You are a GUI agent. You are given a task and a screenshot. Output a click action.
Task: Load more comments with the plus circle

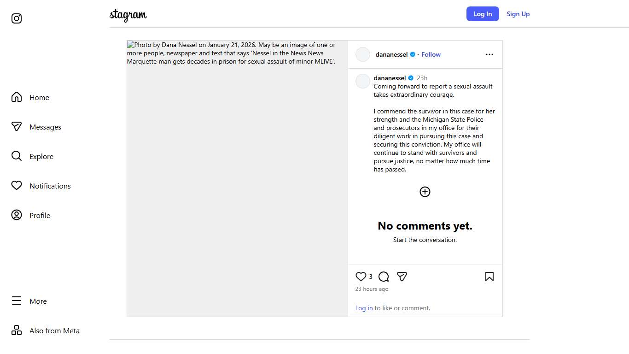coord(425,192)
